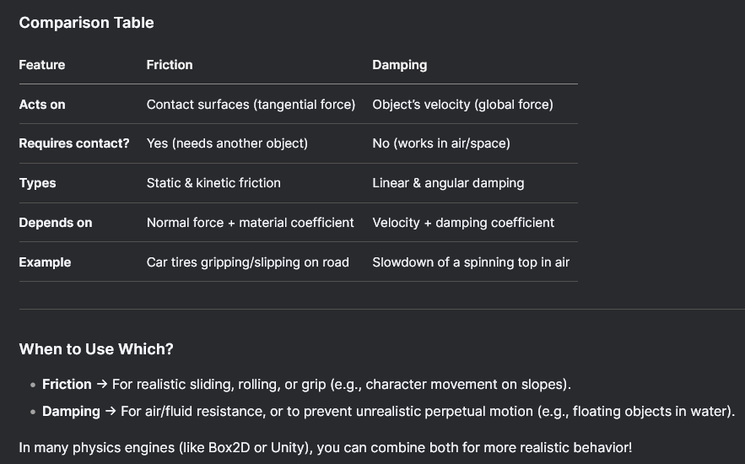
Task: Click the "When to Use Which?" heading
Action: click(96, 348)
